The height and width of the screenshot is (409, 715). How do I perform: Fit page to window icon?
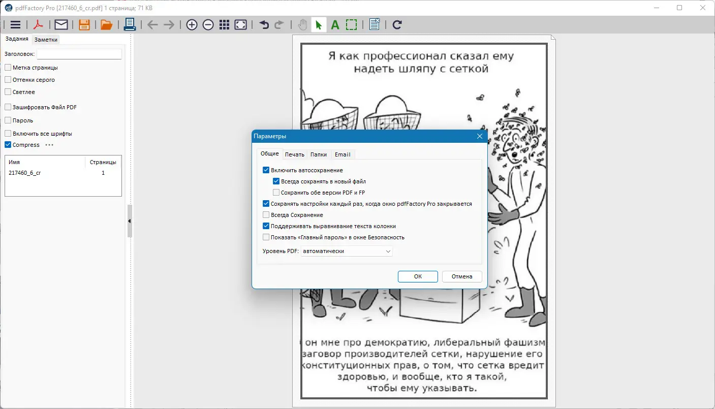[241, 25]
